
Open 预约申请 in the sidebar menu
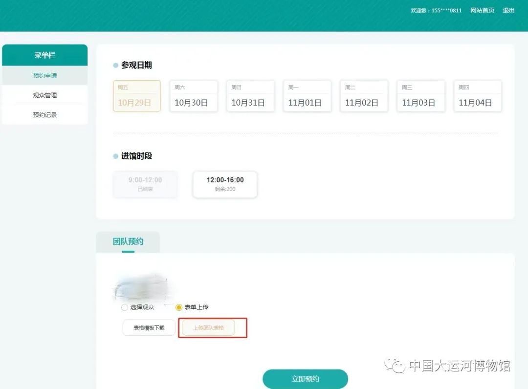click(x=45, y=76)
